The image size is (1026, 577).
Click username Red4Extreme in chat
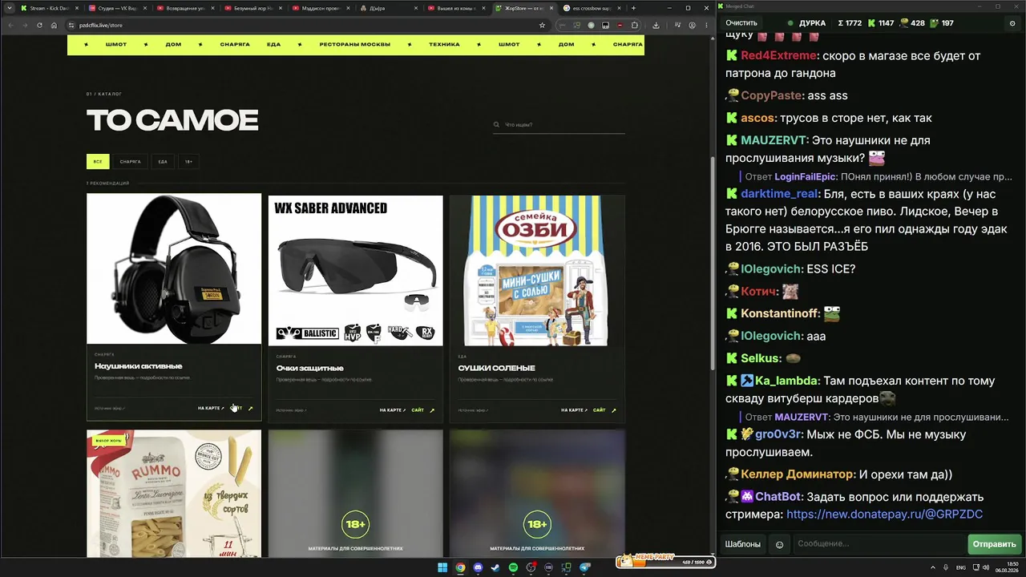point(778,56)
